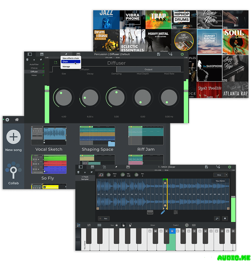Click the Slicer volume fader handle
This screenshot has height=261, width=251.
click(x=233, y=197)
